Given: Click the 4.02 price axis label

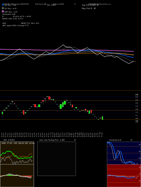Looking at the screenshot, I should tap(137, 109).
